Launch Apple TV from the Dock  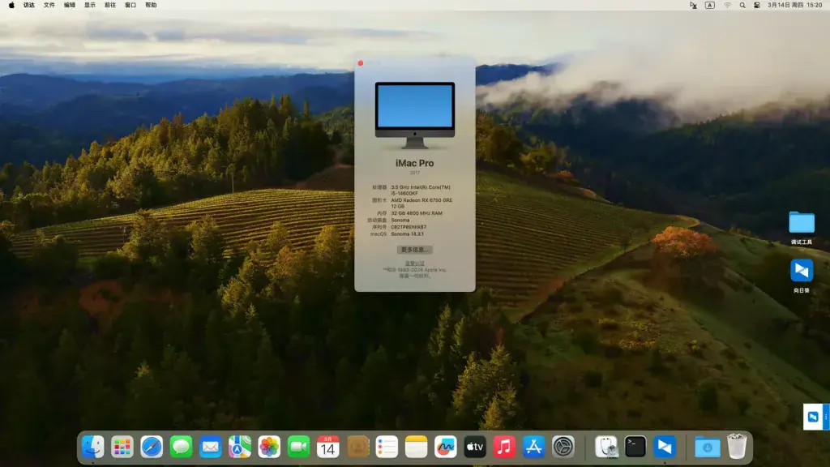pos(475,447)
